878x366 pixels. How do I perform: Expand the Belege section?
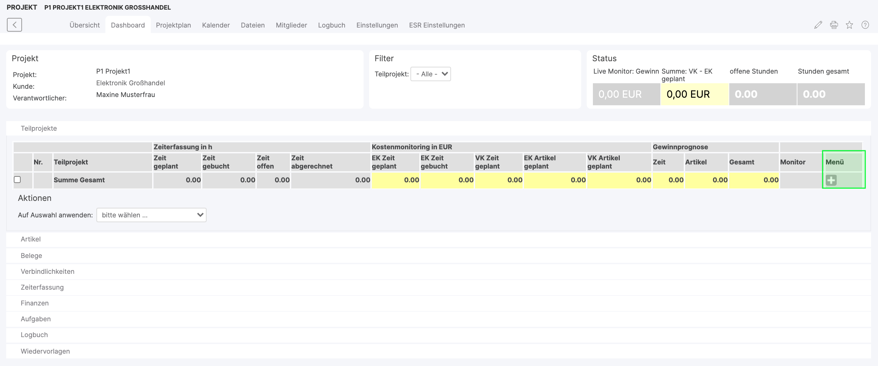click(31, 256)
